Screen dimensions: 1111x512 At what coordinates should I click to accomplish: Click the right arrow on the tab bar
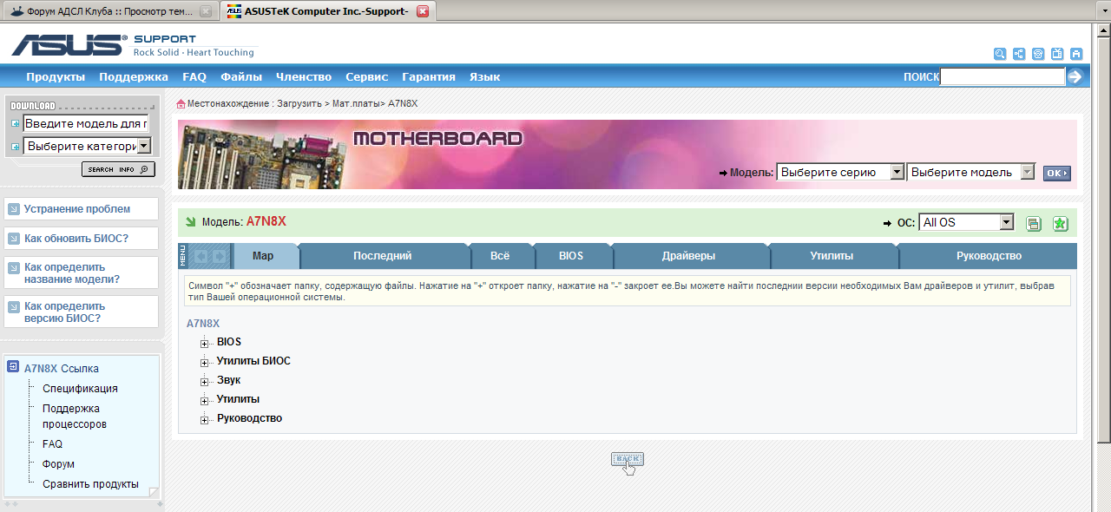coord(220,256)
